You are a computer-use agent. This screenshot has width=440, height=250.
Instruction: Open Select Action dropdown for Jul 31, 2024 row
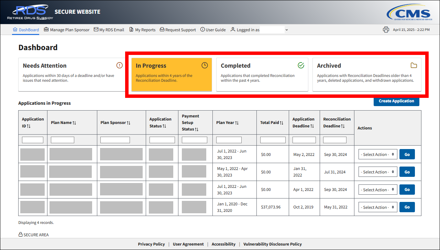pyautogui.click(x=378, y=172)
